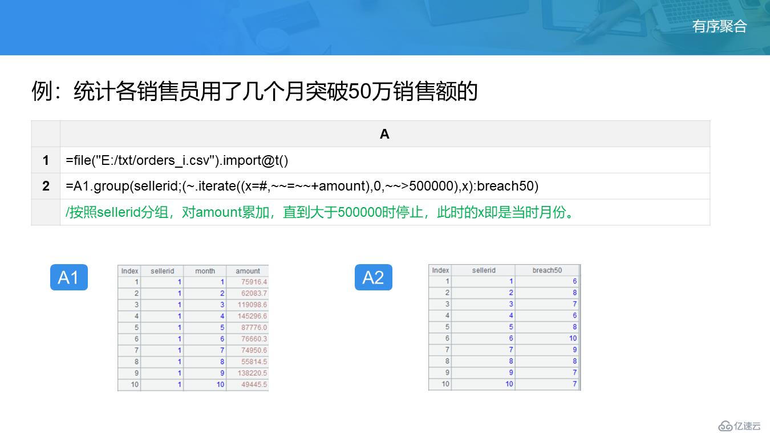Click the slide title about 突破50万销售额
The image size is (770, 433).
tap(254, 91)
